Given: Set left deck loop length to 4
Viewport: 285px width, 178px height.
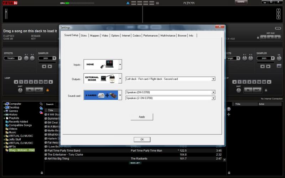Looking at the screenshot, I should point(31,82).
